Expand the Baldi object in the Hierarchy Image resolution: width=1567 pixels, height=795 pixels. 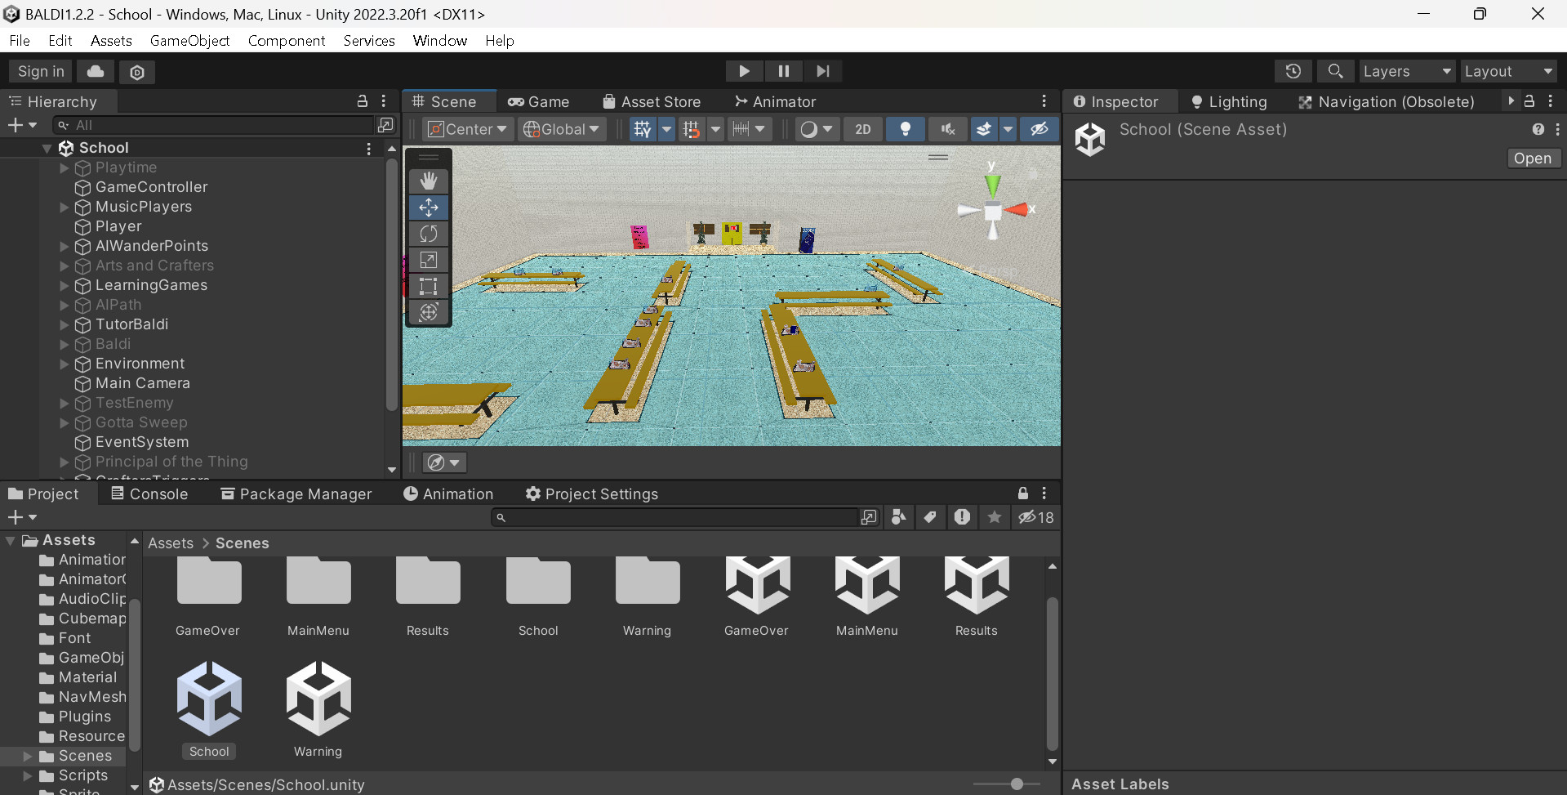[64, 344]
